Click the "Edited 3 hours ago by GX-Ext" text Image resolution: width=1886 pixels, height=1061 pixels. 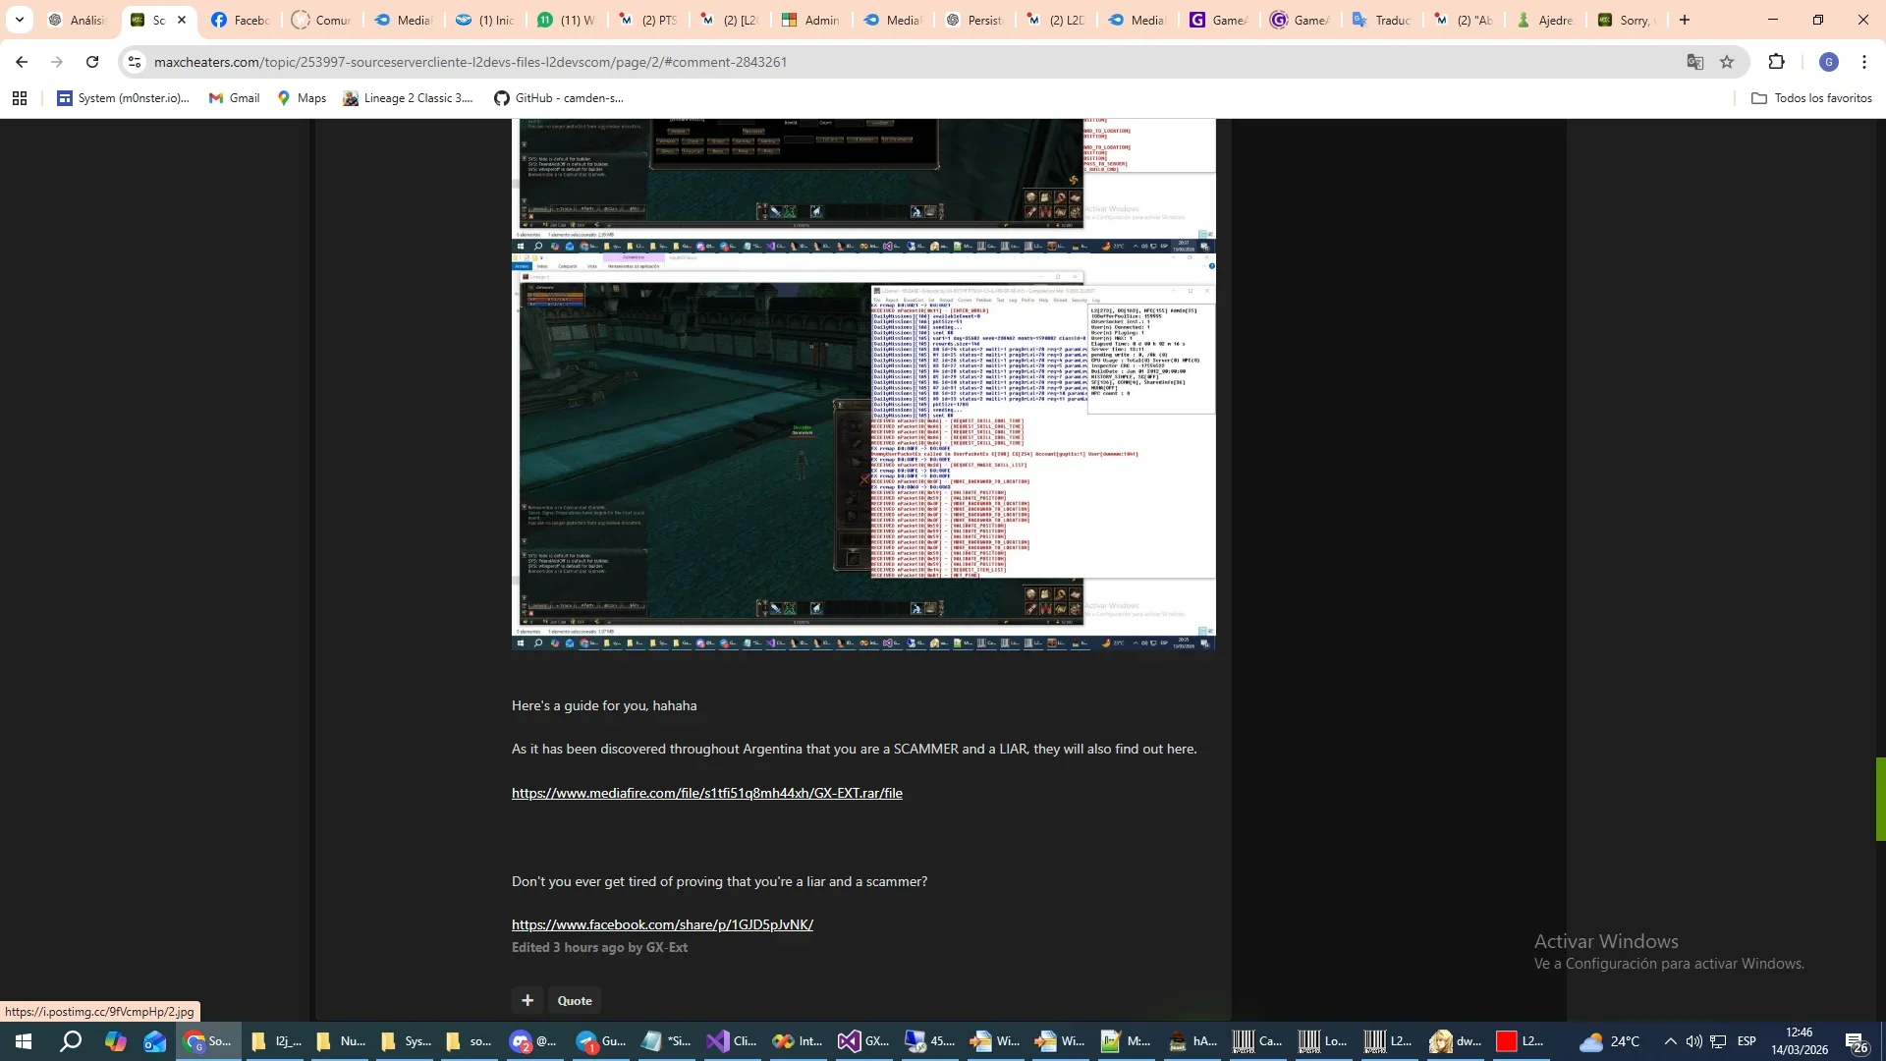coord(599,947)
